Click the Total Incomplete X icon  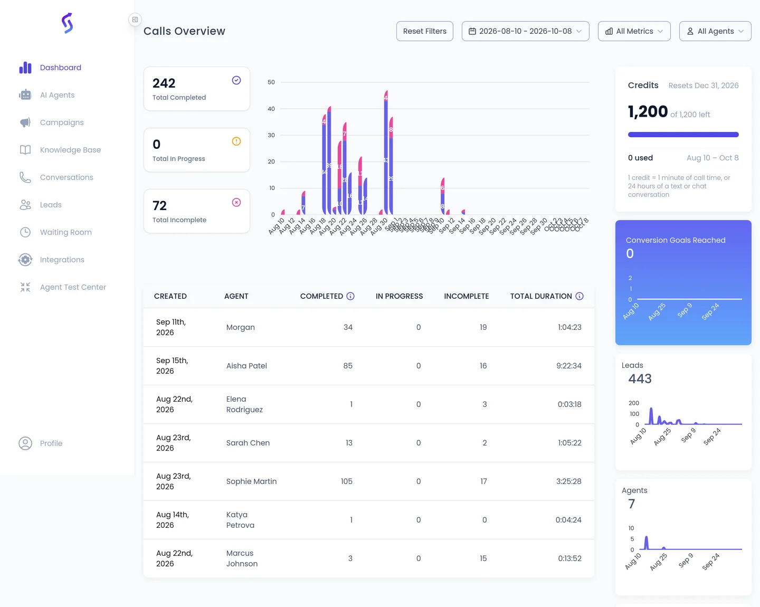(x=236, y=203)
